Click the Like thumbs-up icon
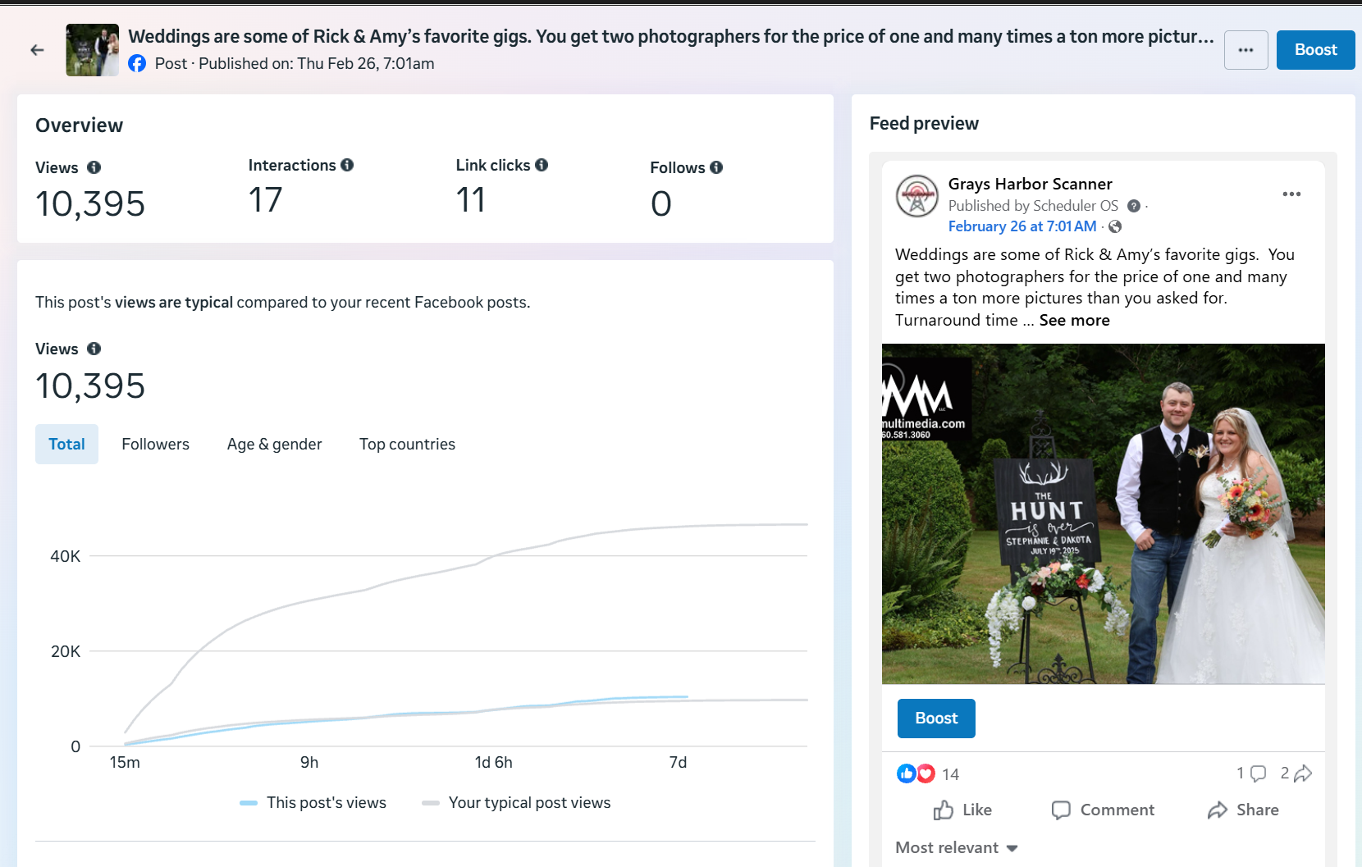The width and height of the screenshot is (1362, 867). (x=944, y=810)
